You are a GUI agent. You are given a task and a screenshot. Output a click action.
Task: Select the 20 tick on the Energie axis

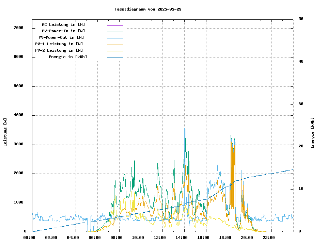pyautogui.click(x=301, y=146)
